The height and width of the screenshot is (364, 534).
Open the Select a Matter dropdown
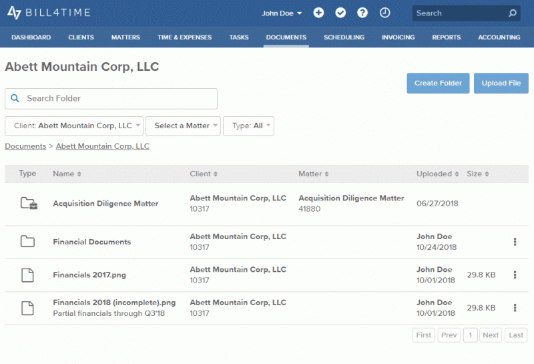coord(183,126)
